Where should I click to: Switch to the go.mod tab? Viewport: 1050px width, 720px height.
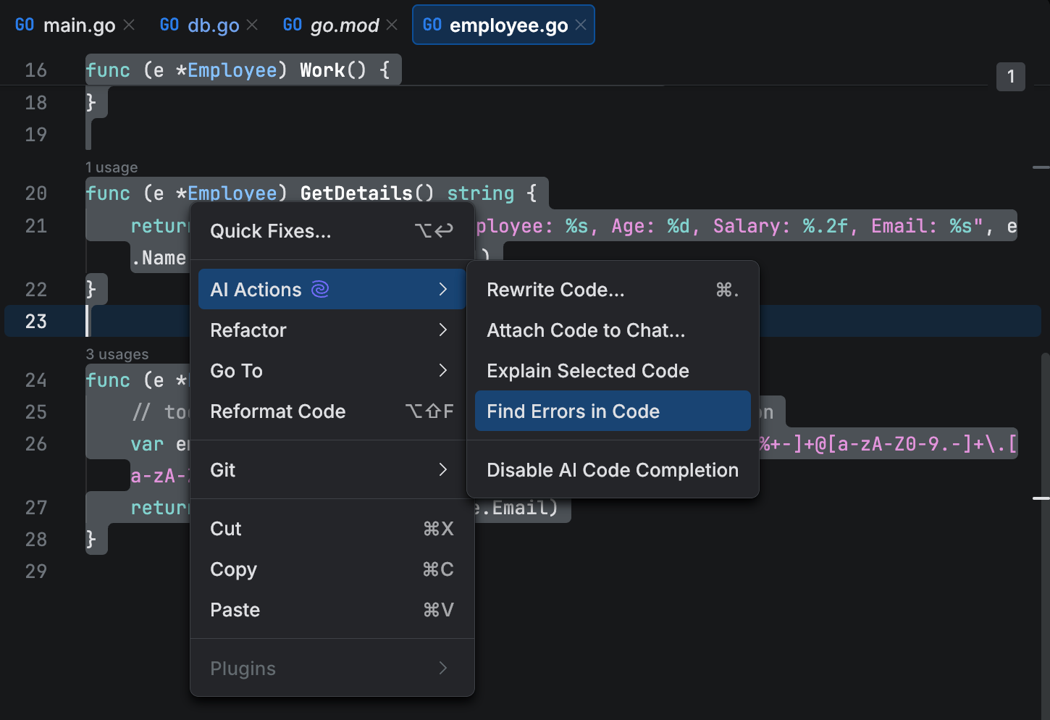(344, 25)
